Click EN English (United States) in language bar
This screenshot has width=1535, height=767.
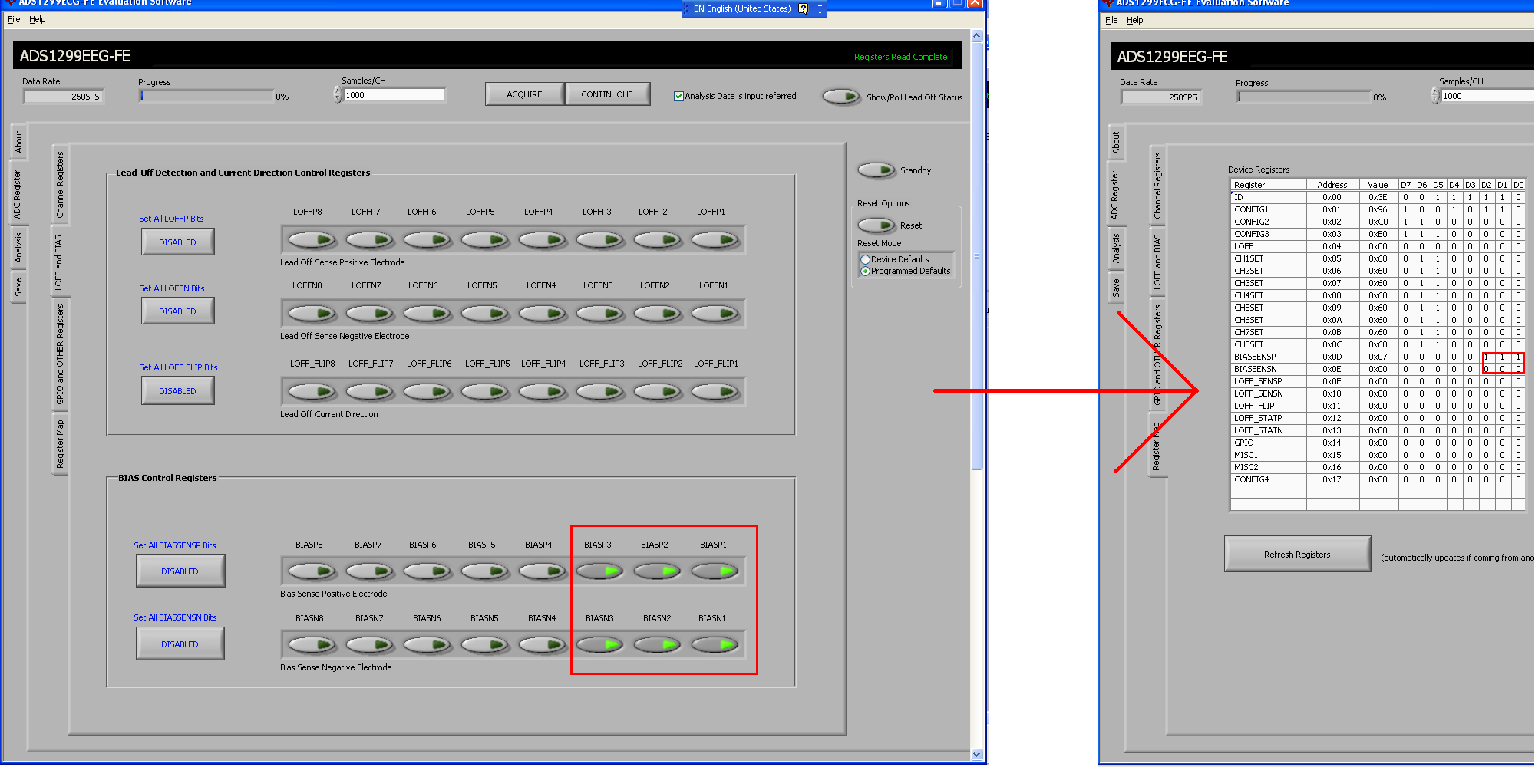pos(741,8)
